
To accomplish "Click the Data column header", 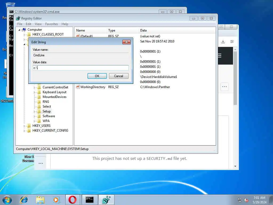I will tap(177, 30).
